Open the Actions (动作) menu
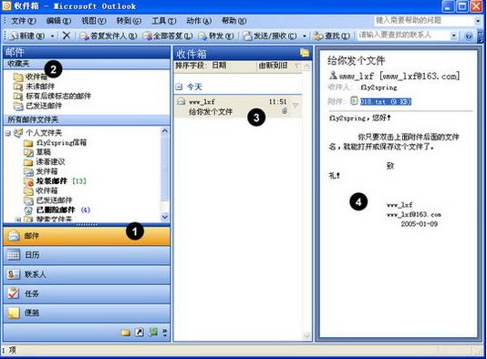487x359 pixels. point(199,21)
